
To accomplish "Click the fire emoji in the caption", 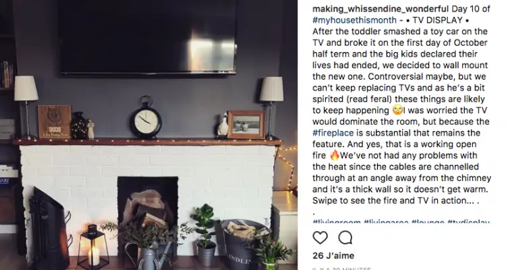I will [335, 155].
